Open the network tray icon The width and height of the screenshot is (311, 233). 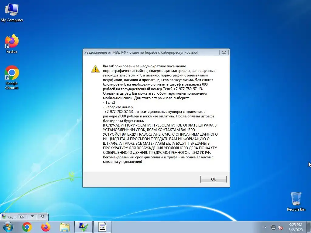point(273,227)
